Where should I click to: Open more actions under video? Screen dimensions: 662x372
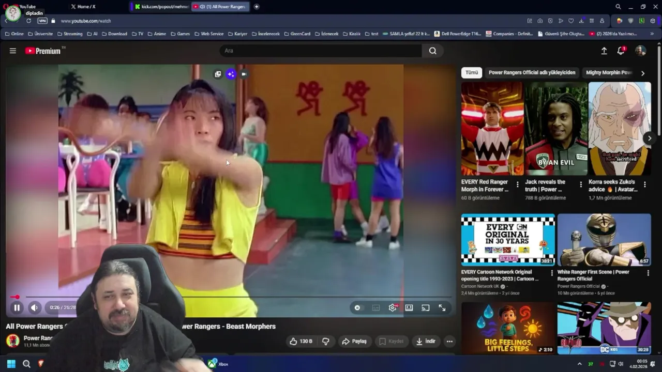(x=449, y=341)
